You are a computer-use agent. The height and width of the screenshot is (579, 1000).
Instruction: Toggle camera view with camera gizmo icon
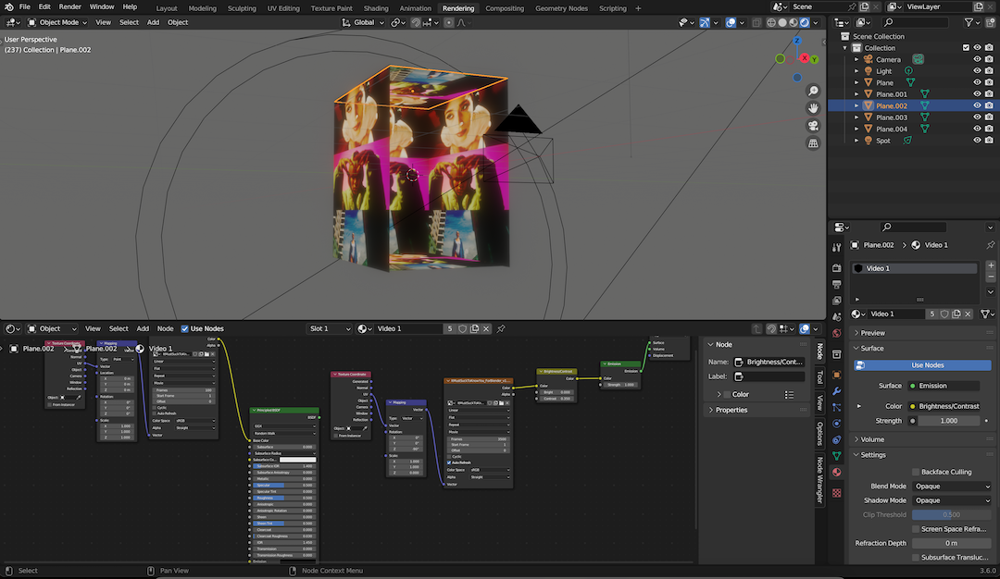(814, 126)
